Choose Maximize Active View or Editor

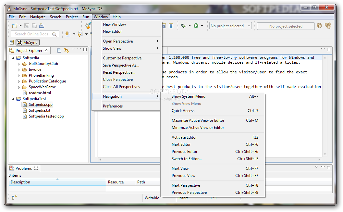(213, 120)
